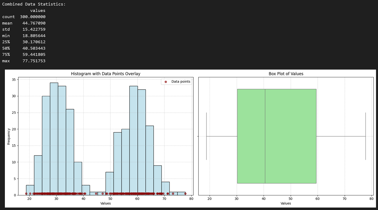The height and width of the screenshot is (210, 378).
Task: Select the mean value 44.767090 in the statistics
Action: point(34,23)
